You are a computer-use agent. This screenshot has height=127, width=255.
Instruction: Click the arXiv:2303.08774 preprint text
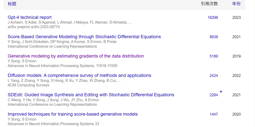pos(34,27)
